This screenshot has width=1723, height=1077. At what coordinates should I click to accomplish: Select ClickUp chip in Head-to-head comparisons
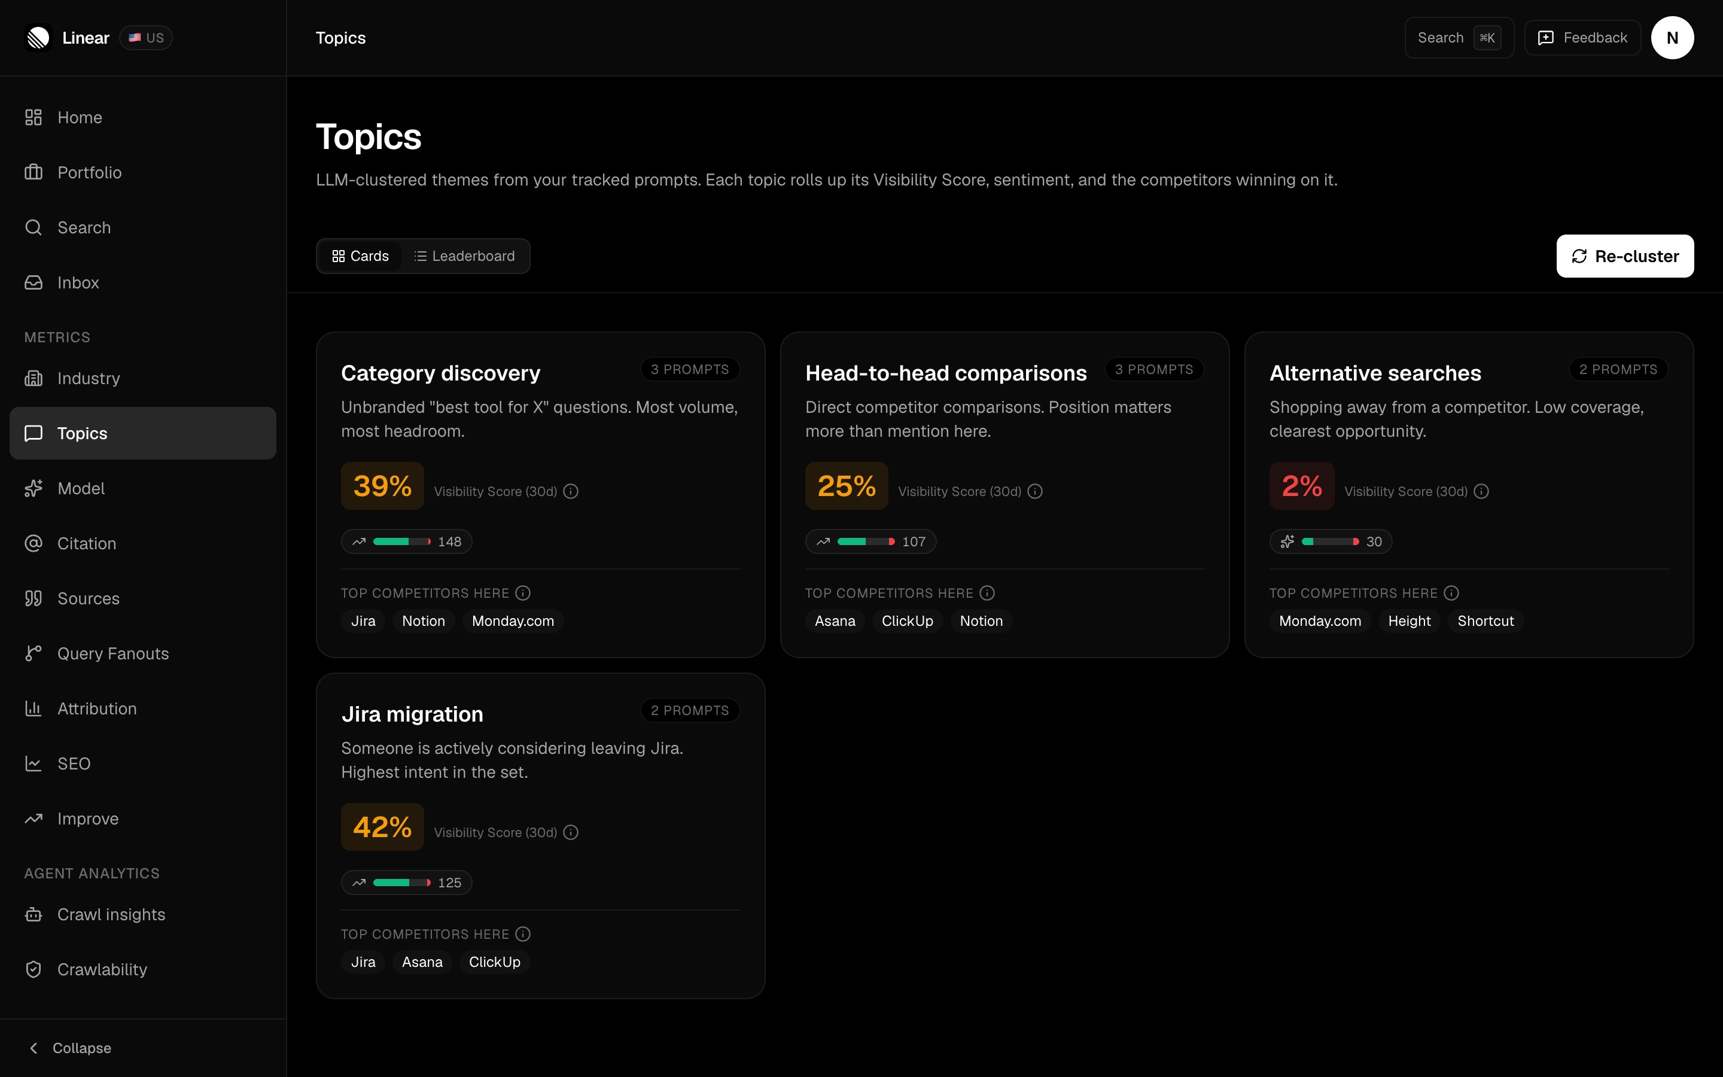(x=907, y=621)
